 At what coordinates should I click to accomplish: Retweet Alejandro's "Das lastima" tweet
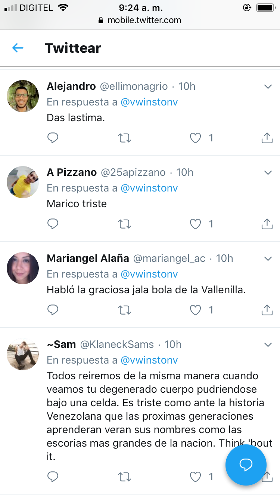coord(124,138)
